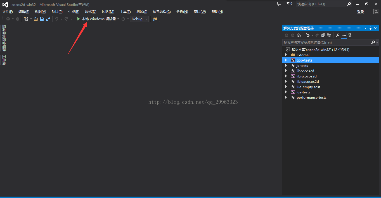
Task: Open the Redo history dropdown arrow
Action: coord(71,19)
